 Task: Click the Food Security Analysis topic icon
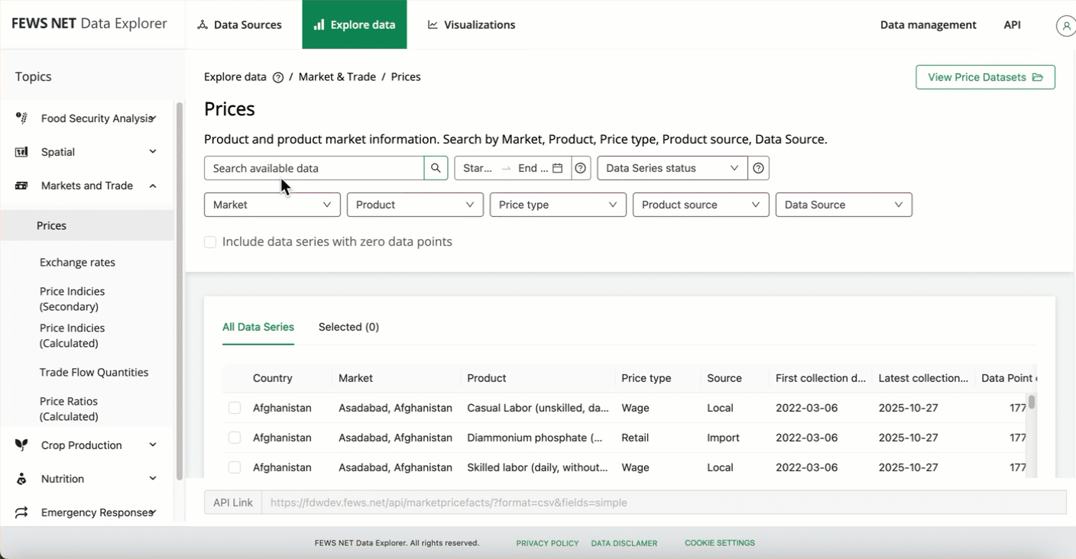[21, 118]
